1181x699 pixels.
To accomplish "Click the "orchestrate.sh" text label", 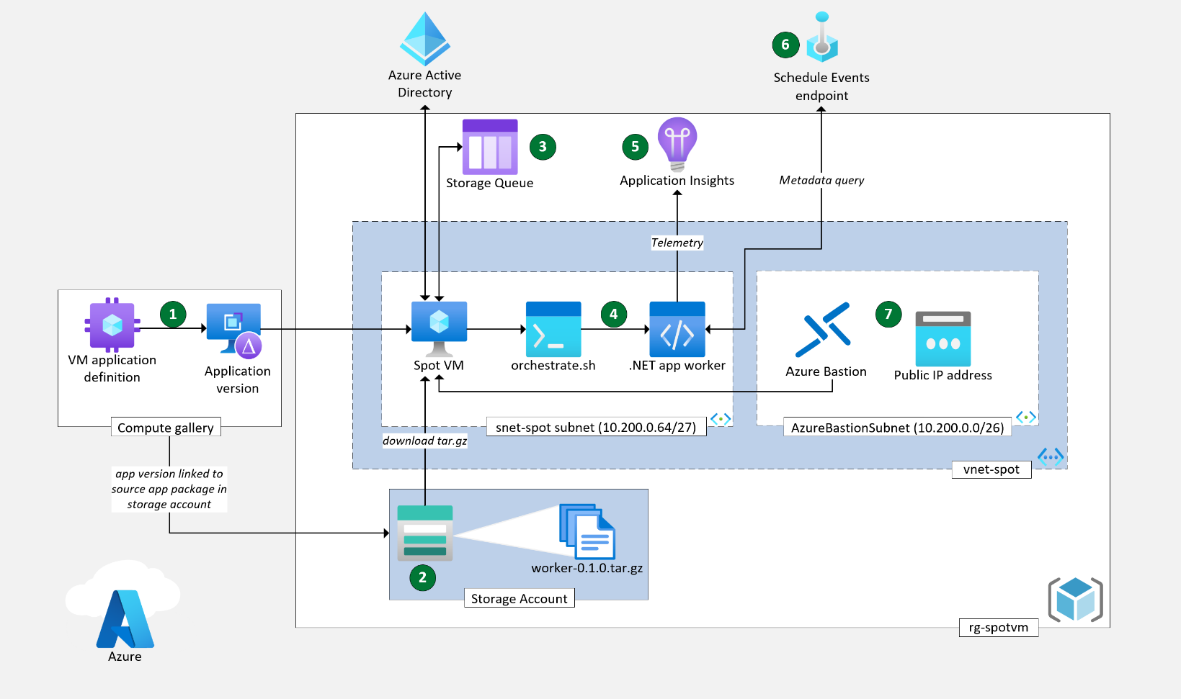I will pos(553,365).
